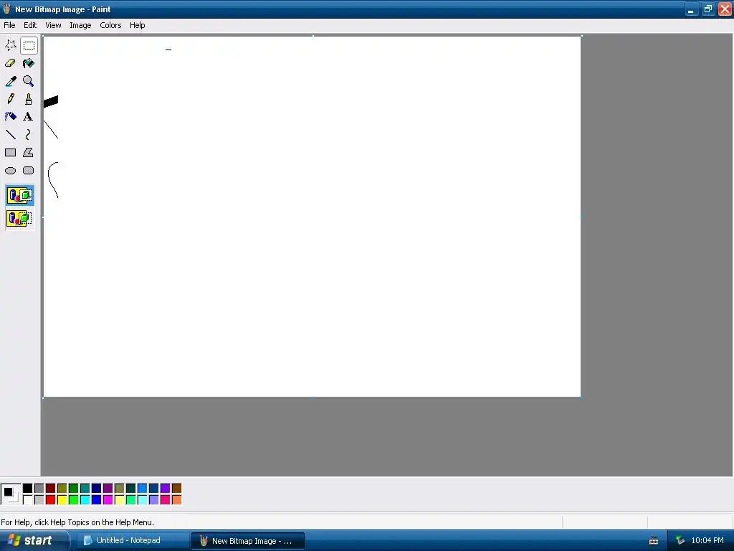734x551 pixels.
Task: Click the tray icon beside the clock
Action: point(680,541)
